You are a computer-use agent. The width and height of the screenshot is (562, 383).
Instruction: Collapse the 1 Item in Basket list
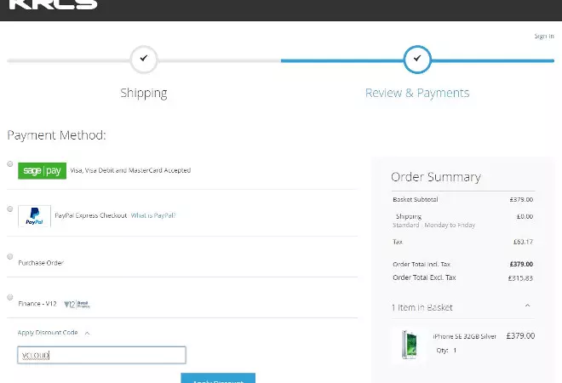[527, 306]
